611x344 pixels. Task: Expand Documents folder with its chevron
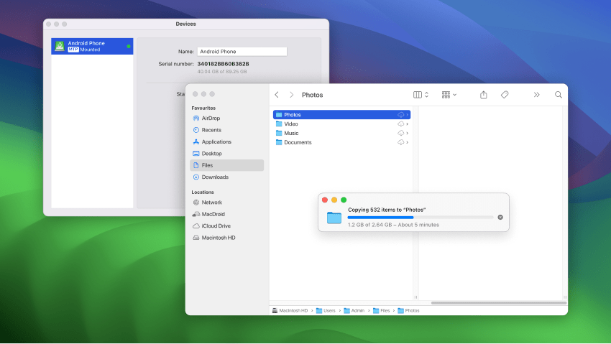point(407,142)
